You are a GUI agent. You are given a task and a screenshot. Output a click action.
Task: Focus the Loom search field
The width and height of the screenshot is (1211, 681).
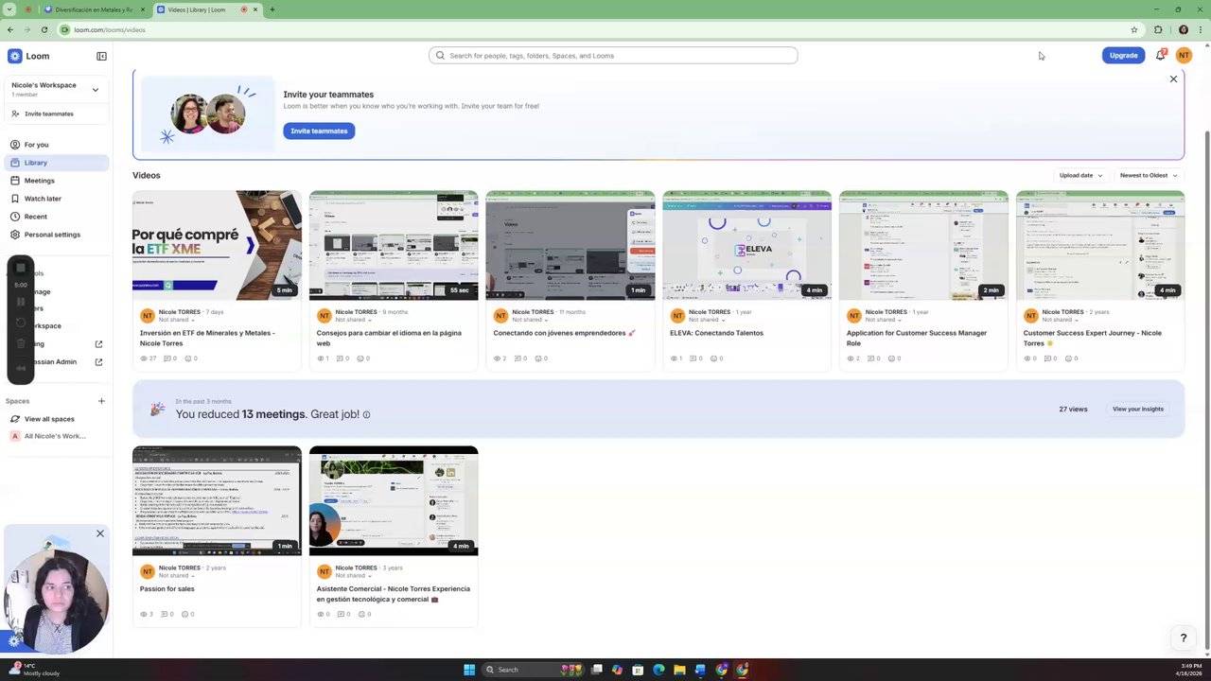point(613,56)
